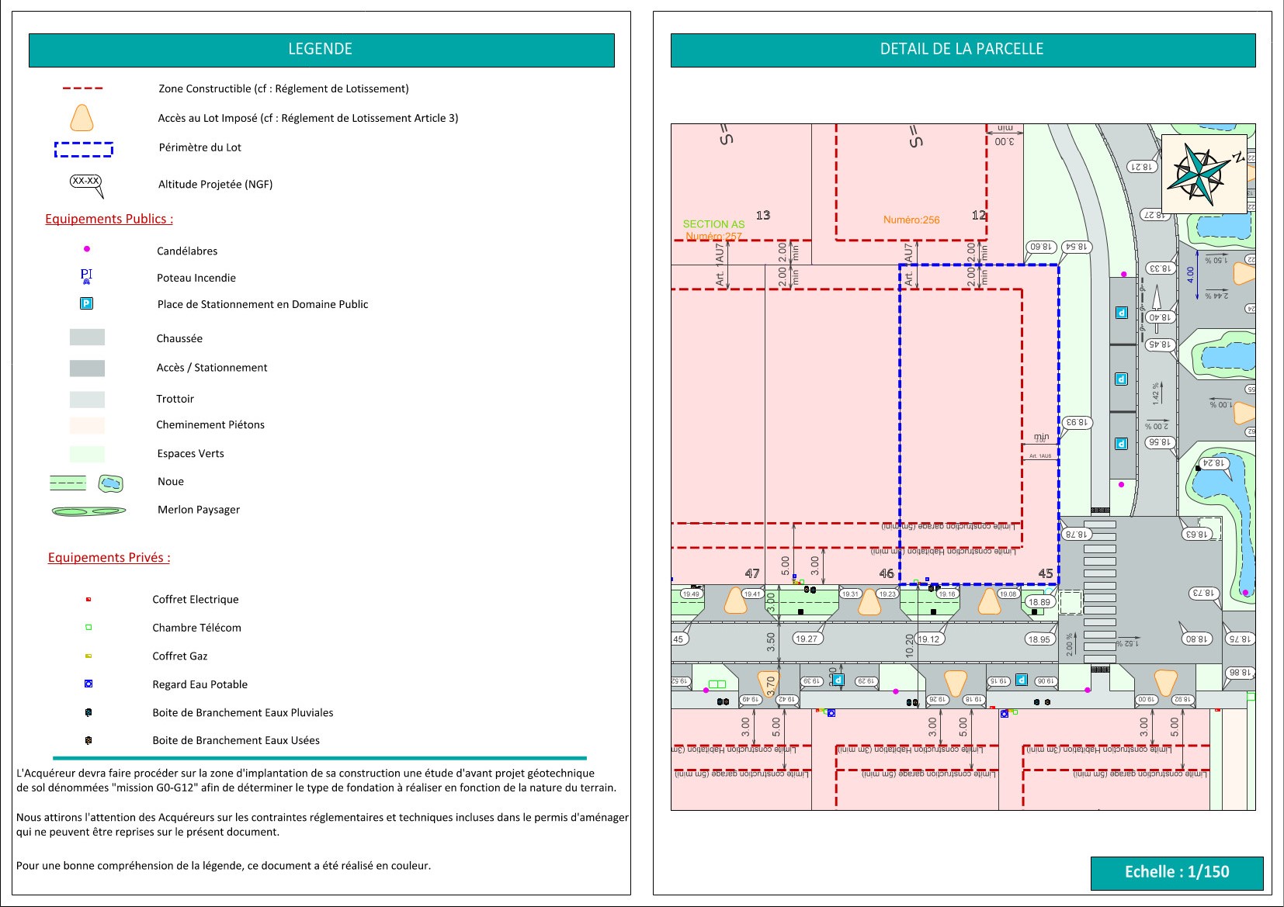Image resolution: width=1284 pixels, height=907 pixels.
Task: Click the red dashed Zone Constructible legend line
Action: 83,88
